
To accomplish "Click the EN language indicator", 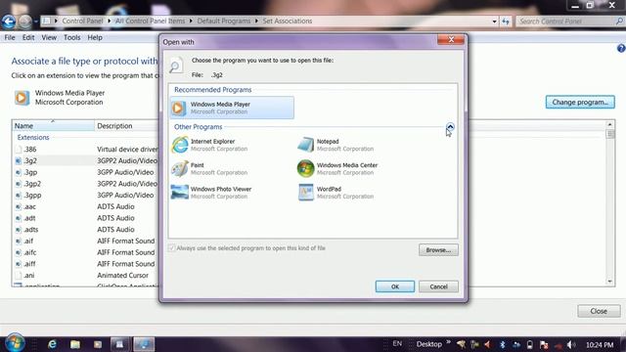I will pos(397,343).
